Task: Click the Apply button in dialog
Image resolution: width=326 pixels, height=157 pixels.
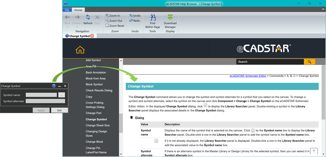Action: pos(41,110)
